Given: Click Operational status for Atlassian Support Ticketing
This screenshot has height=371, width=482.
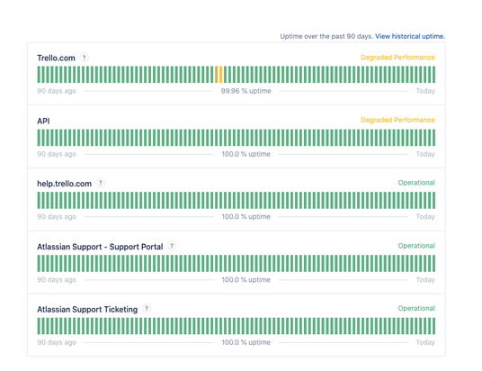Looking at the screenshot, I should (416, 309).
